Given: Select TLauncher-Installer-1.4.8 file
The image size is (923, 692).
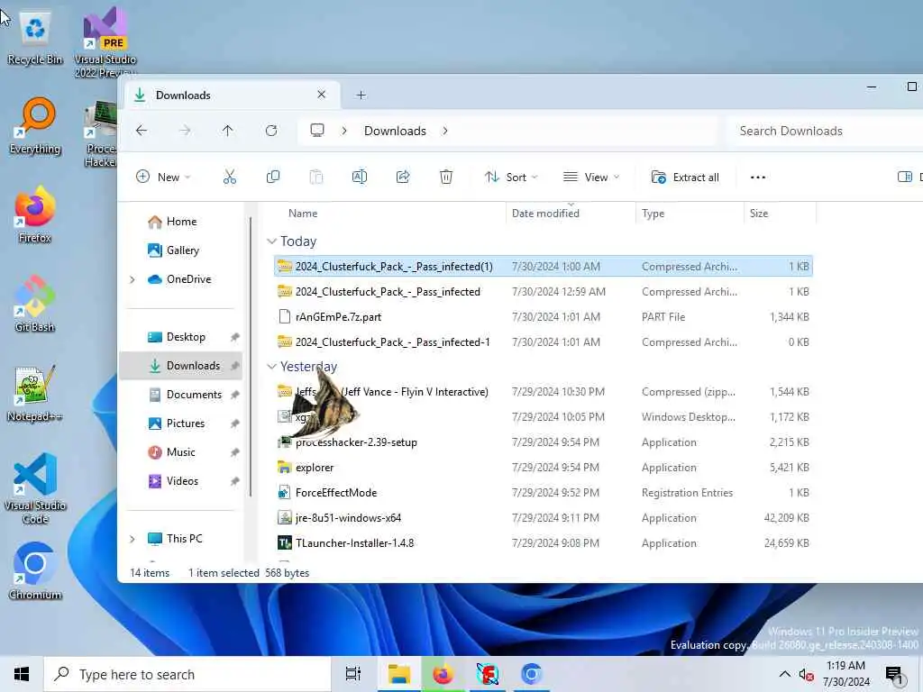Looking at the screenshot, I should tap(544, 543).
